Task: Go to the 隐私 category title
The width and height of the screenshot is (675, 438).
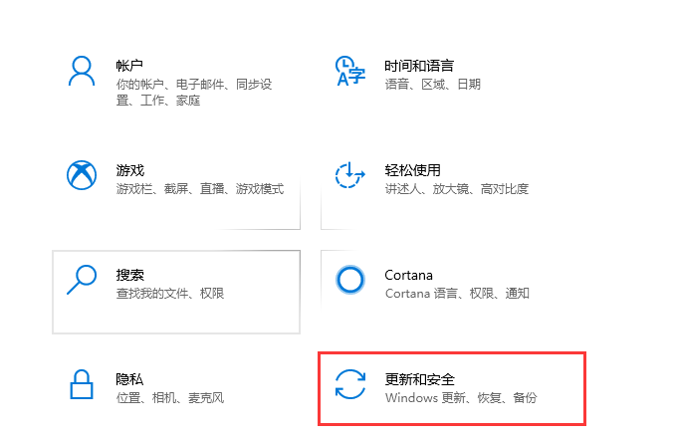Action: pyautogui.click(x=130, y=379)
